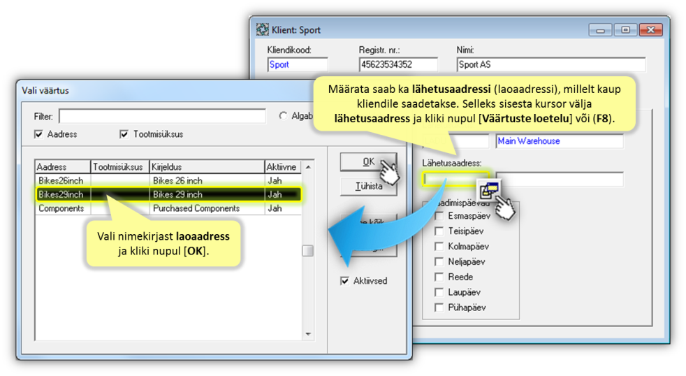Sort by Kirjeldus column header
The width and height of the screenshot is (686, 376).
[x=207, y=167]
